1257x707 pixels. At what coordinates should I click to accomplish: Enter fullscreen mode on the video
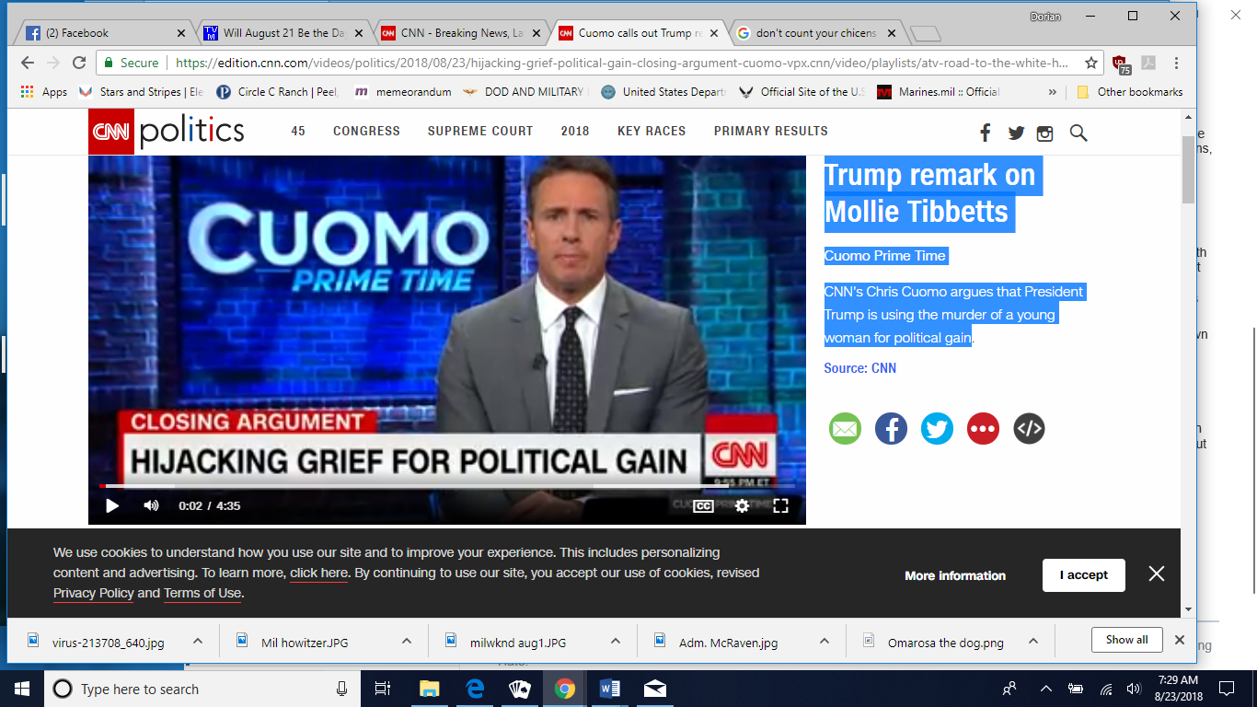coord(780,505)
